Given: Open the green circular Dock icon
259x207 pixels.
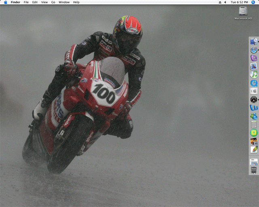Looking at the screenshot, I should click(x=254, y=133).
